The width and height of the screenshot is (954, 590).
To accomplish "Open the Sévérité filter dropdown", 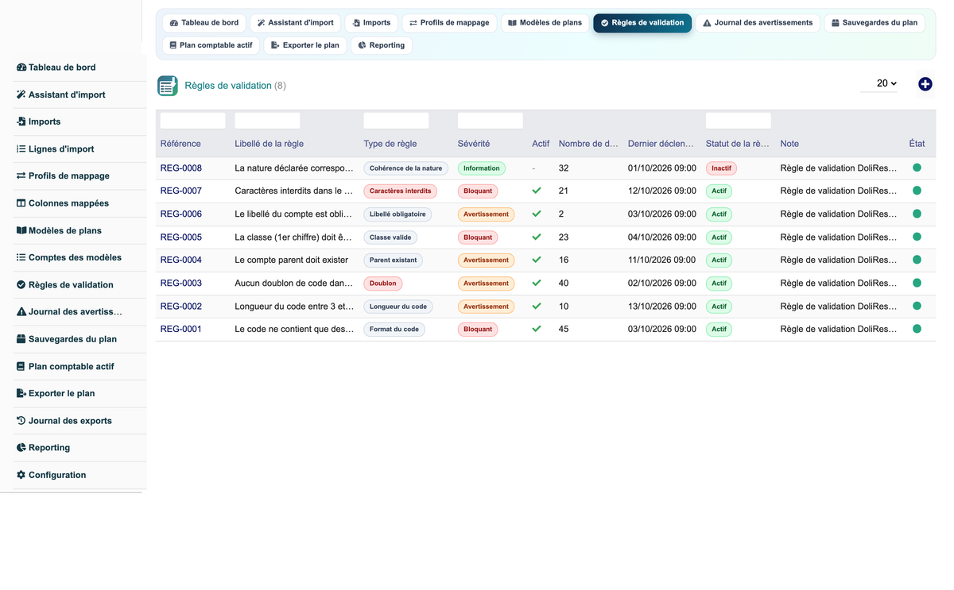I will [491, 121].
